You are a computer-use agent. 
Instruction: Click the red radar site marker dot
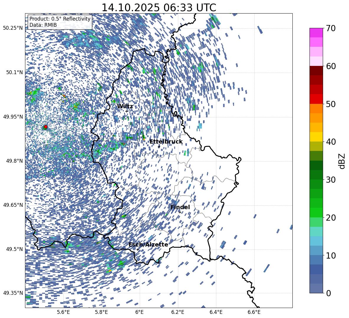click(46, 127)
